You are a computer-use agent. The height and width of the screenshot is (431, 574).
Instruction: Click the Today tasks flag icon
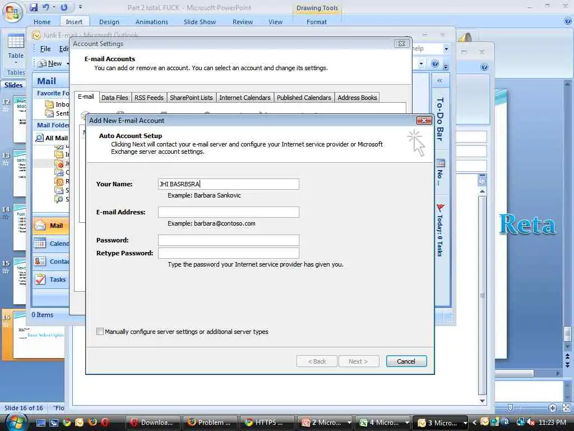point(440,208)
